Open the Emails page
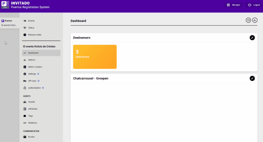The image size is (263, 142). coord(41,137)
